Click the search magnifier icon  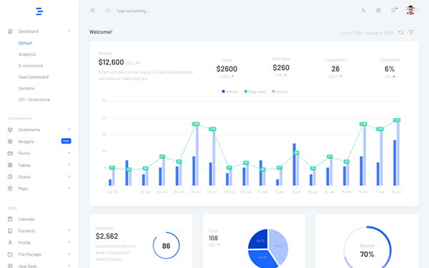(108, 11)
